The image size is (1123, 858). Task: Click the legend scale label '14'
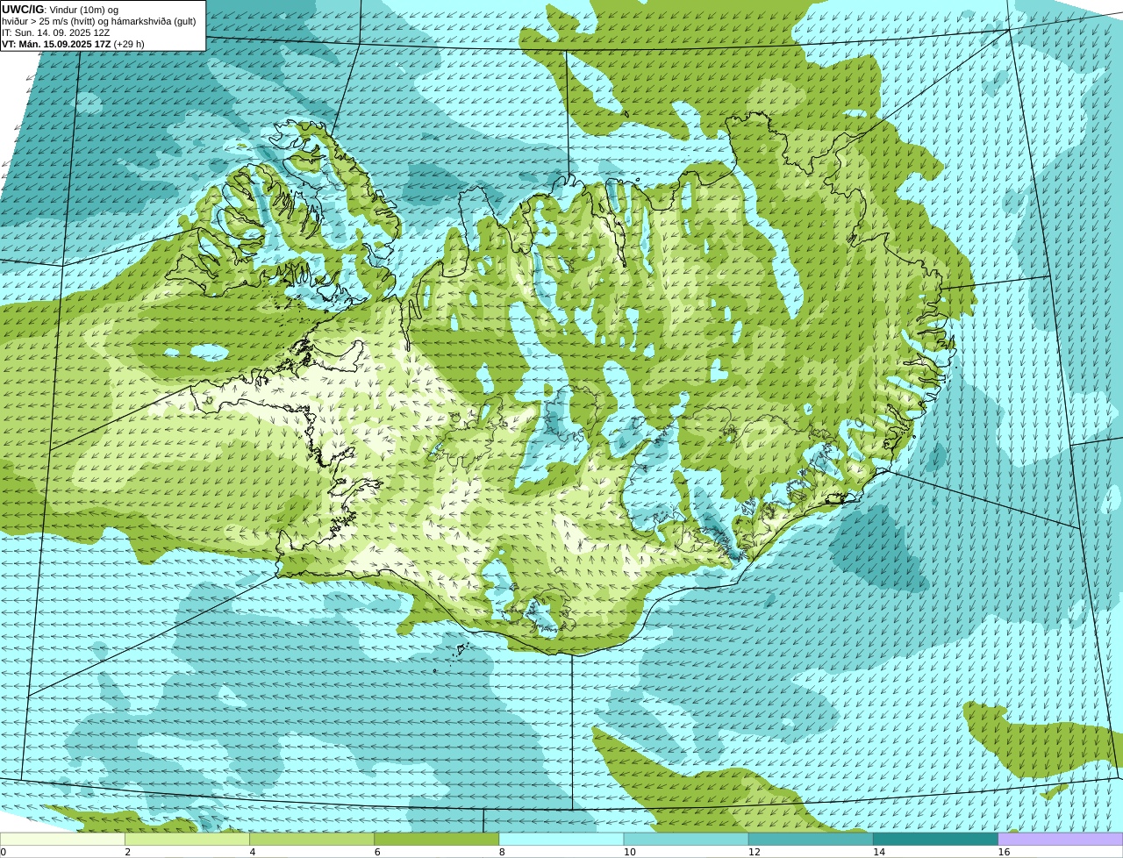878,852
